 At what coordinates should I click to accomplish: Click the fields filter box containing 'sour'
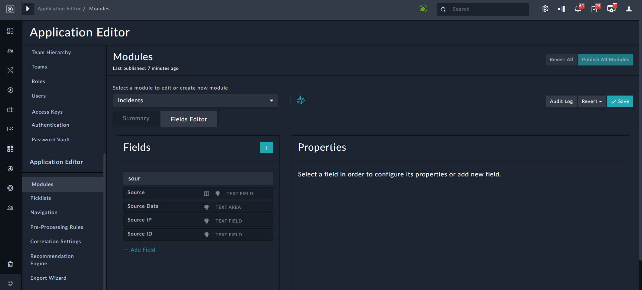click(198, 179)
